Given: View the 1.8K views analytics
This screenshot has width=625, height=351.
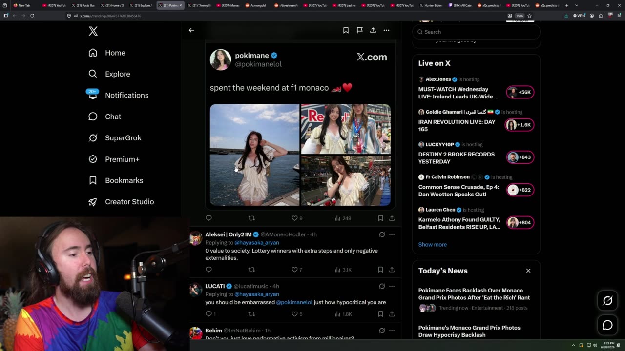Looking at the screenshot, I should [x=343, y=314].
